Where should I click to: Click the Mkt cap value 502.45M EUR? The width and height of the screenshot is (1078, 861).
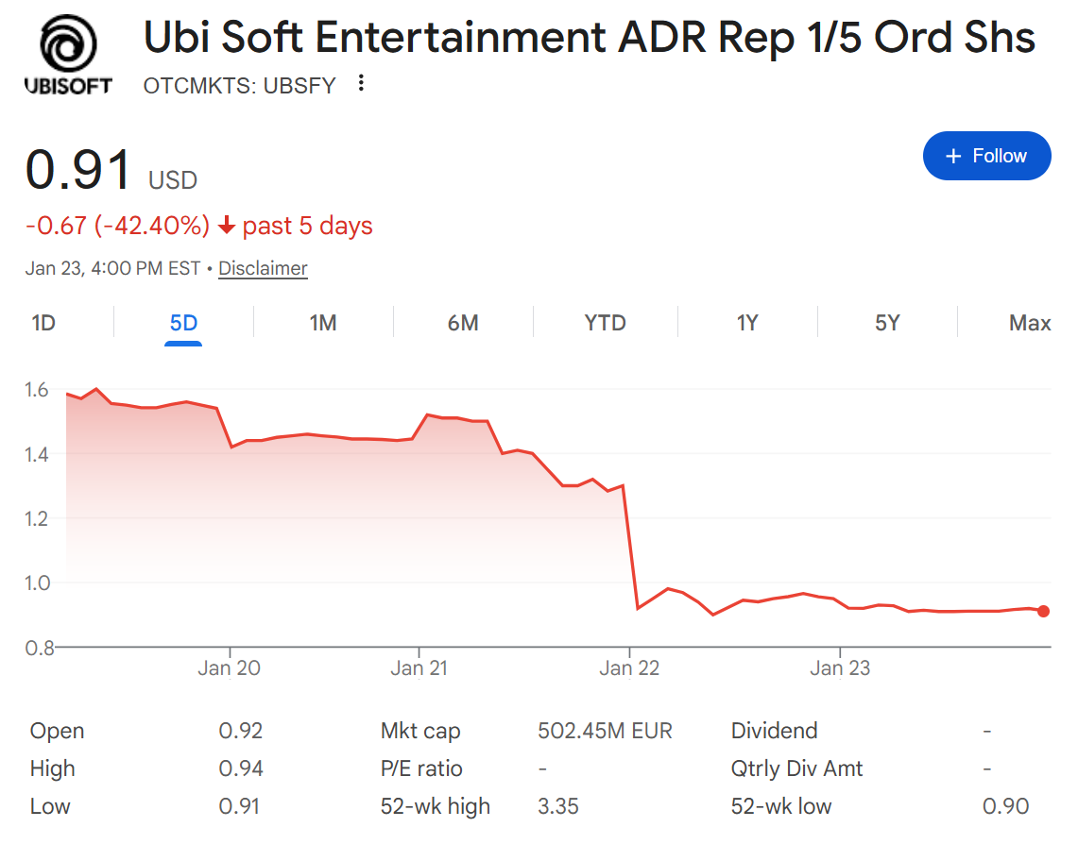pyautogui.click(x=605, y=731)
